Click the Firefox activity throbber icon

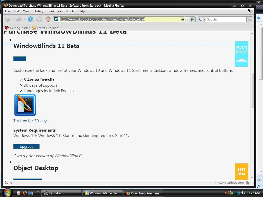251,11
